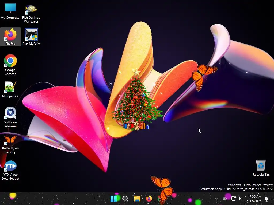274x205 pixels.
Task: Open the notification bell in the tray
Action: pyautogui.click(x=267, y=199)
